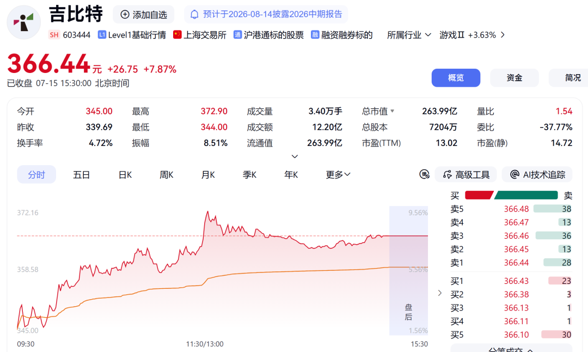Screen dimensions: 588x352
Task: Click the bell icon in report notice
Action: [194, 15]
